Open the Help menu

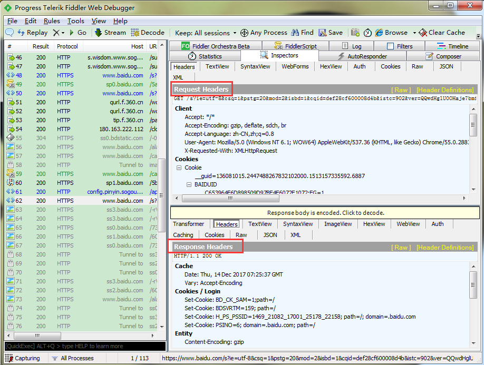tap(120, 21)
